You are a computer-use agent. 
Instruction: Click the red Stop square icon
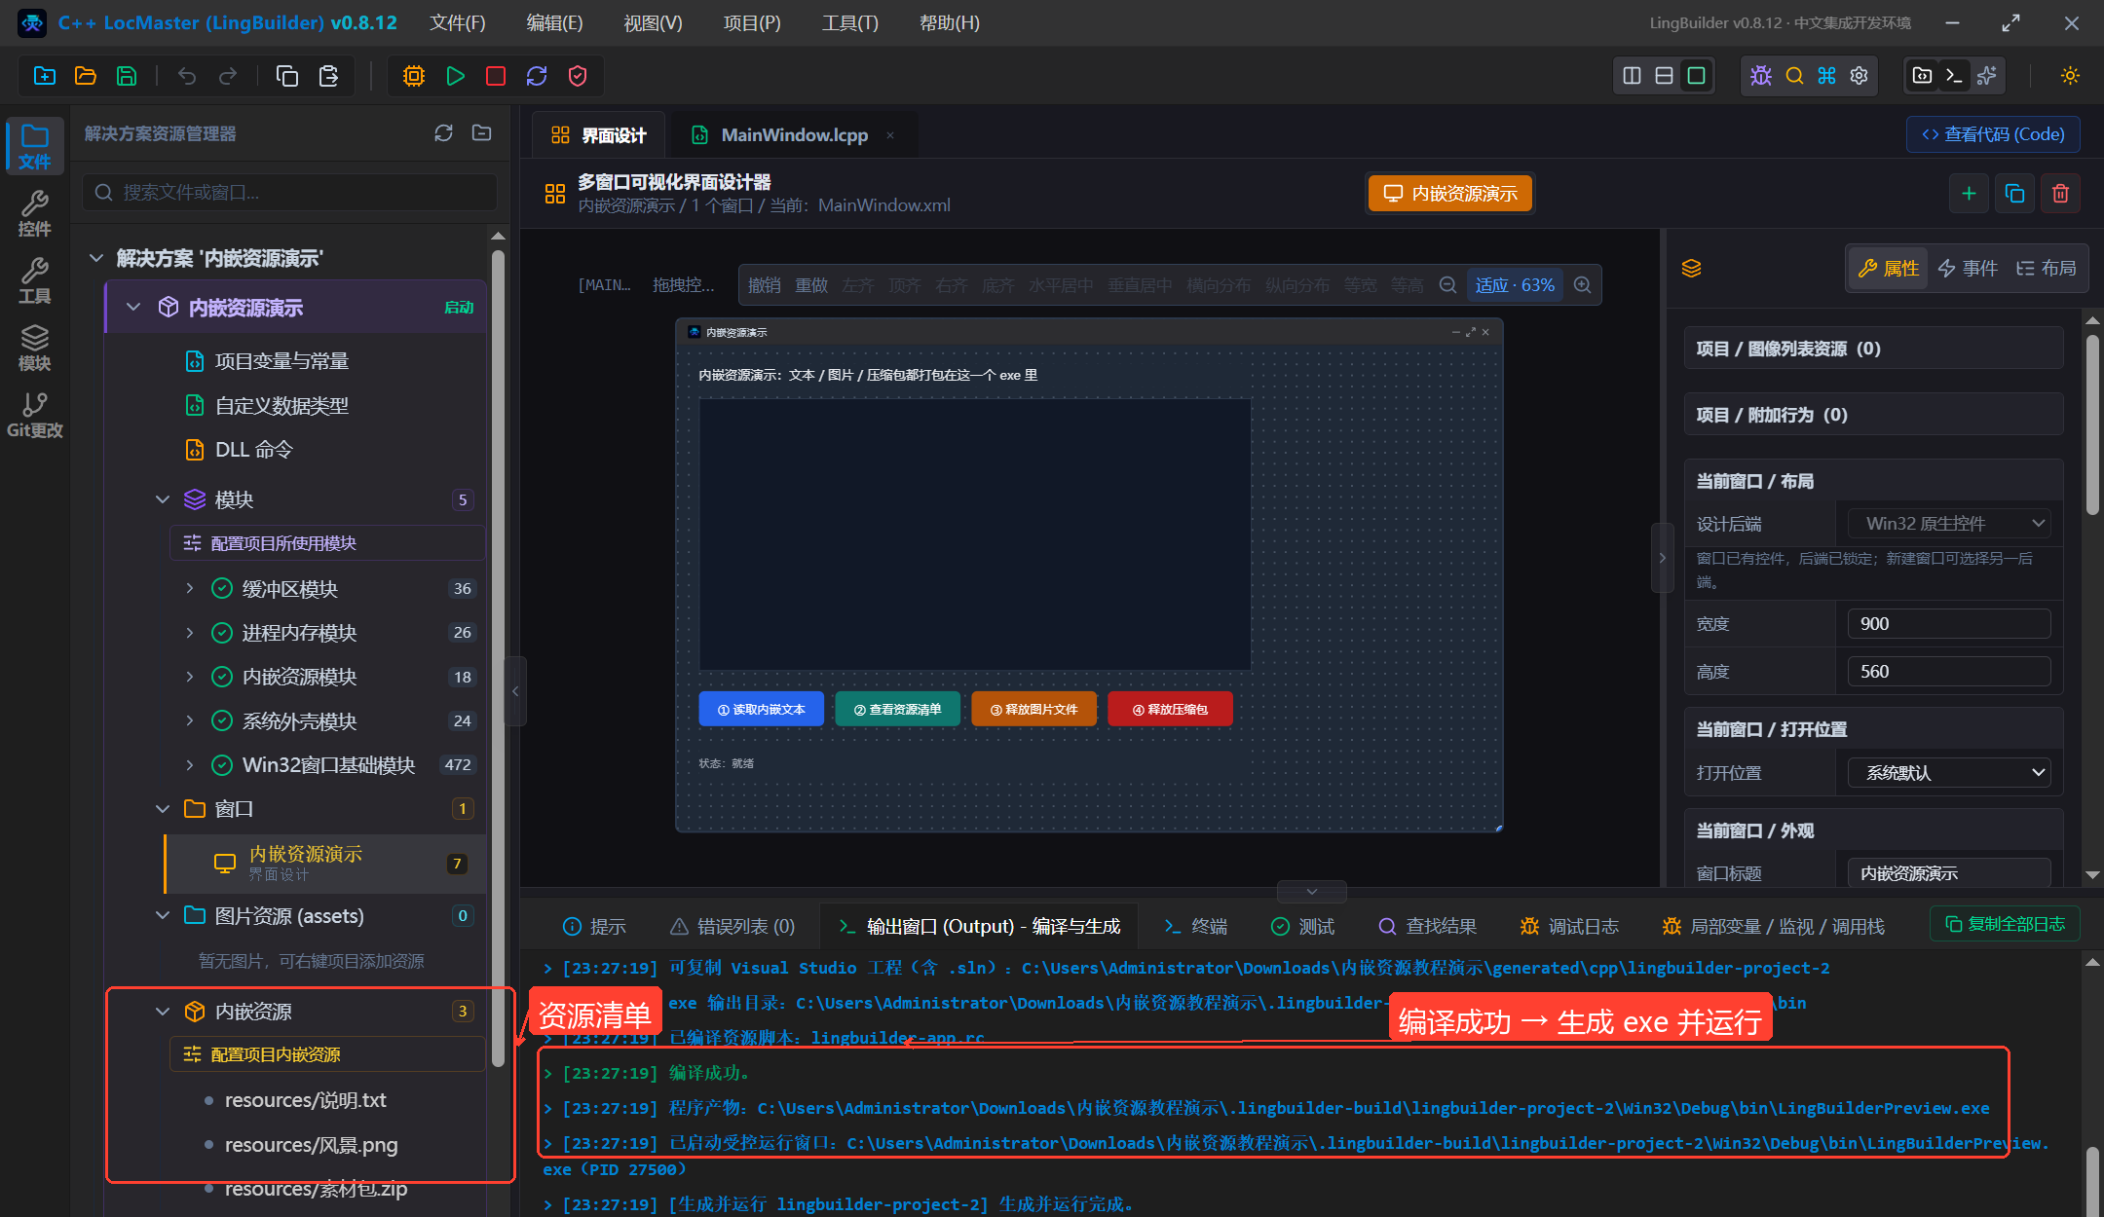496,76
